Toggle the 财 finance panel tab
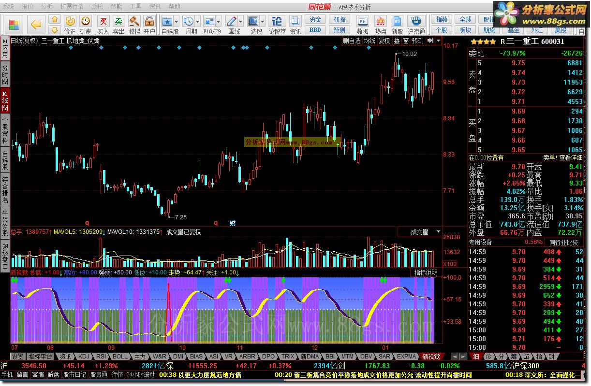This screenshot has width=591, height=386. click(x=551, y=357)
